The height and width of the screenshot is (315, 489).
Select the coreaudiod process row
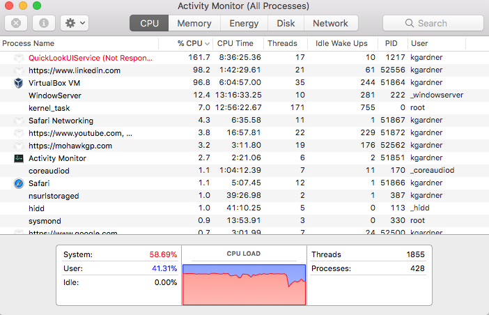point(244,171)
